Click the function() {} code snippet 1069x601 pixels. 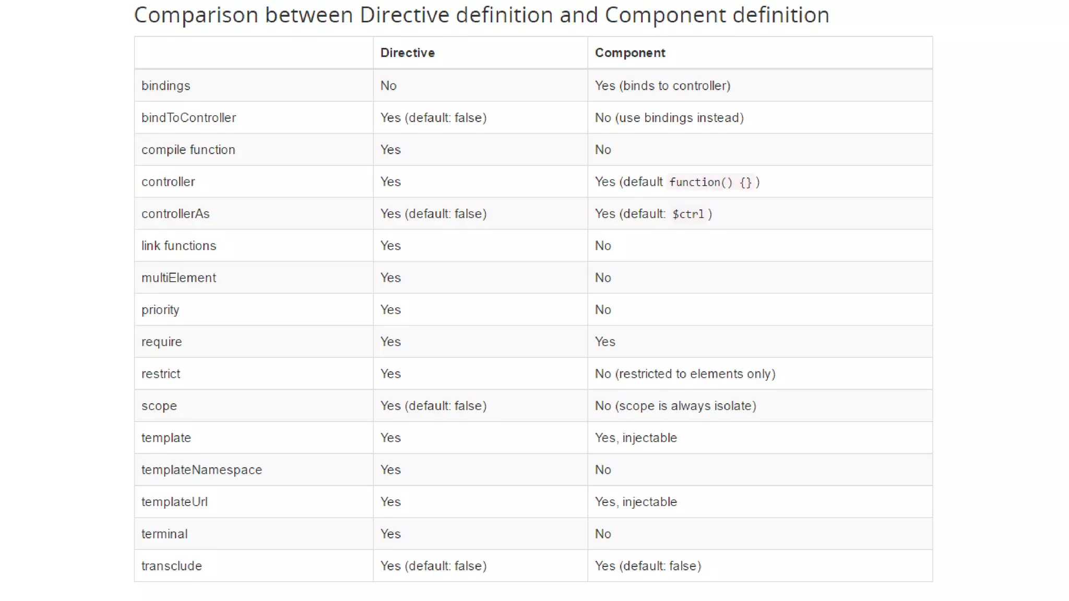click(x=710, y=182)
